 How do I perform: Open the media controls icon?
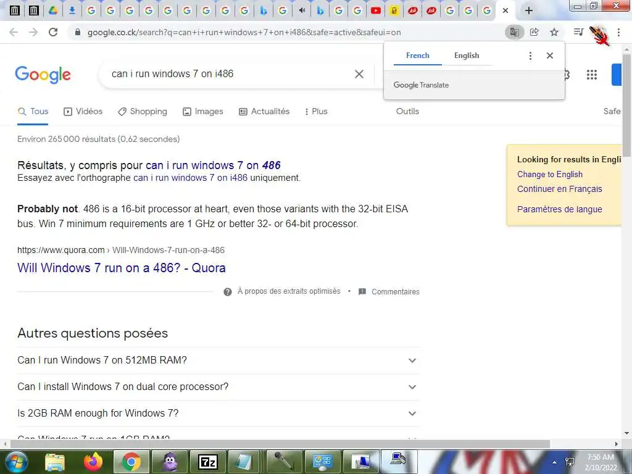click(x=578, y=32)
